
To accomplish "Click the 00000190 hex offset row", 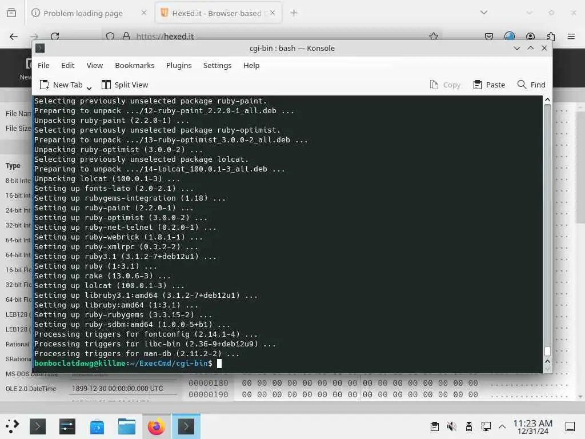I will click(x=332, y=394).
